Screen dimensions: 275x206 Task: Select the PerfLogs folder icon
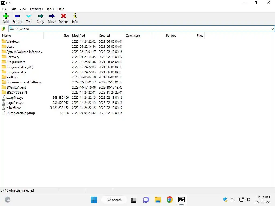point(4,77)
